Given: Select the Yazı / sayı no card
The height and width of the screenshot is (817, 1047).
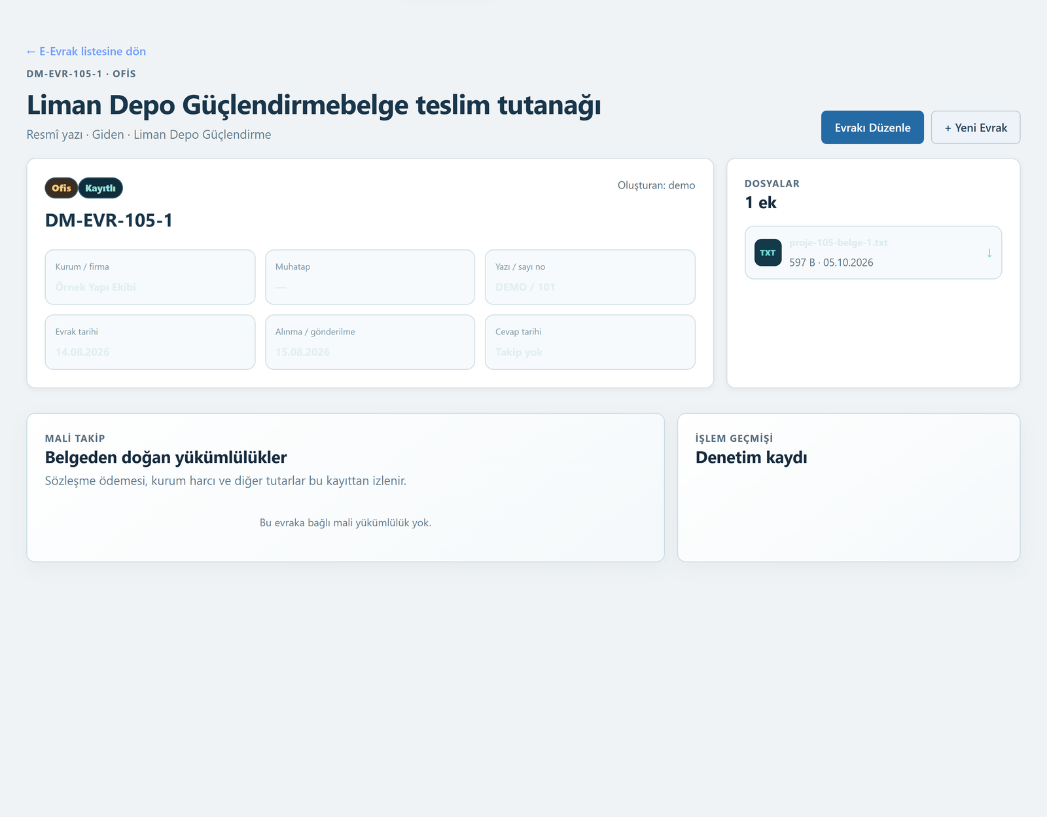Looking at the screenshot, I should 590,277.
